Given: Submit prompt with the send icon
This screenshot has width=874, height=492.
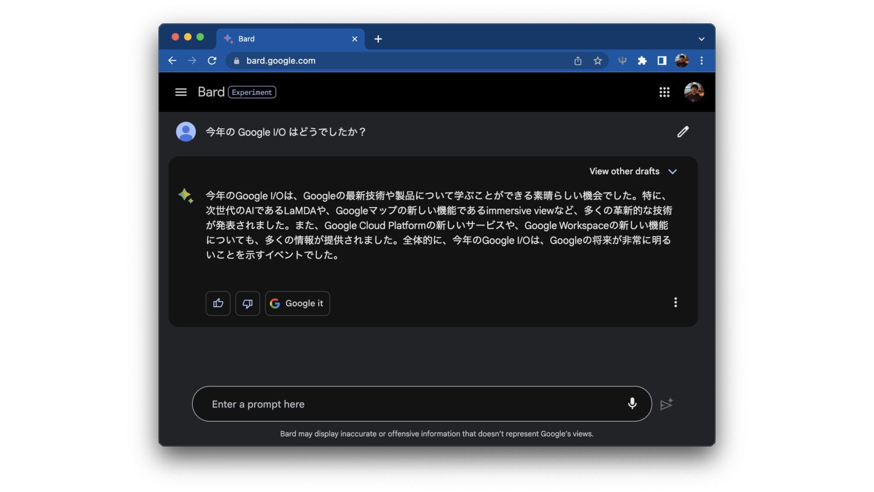Looking at the screenshot, I should pyautogui.click(x=667, y=404).
